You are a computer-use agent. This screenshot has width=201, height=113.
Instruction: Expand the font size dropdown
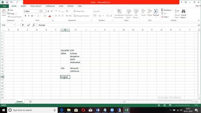46,11
